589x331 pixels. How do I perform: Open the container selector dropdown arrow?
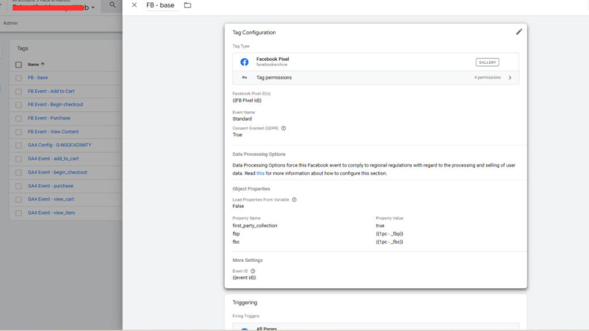(x=93, y=7)
